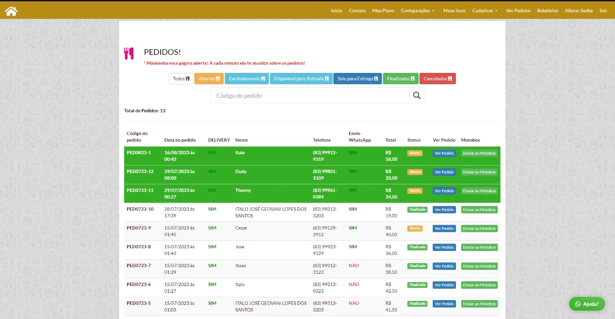Show Cancelados orders

click(x=438, y=79)
